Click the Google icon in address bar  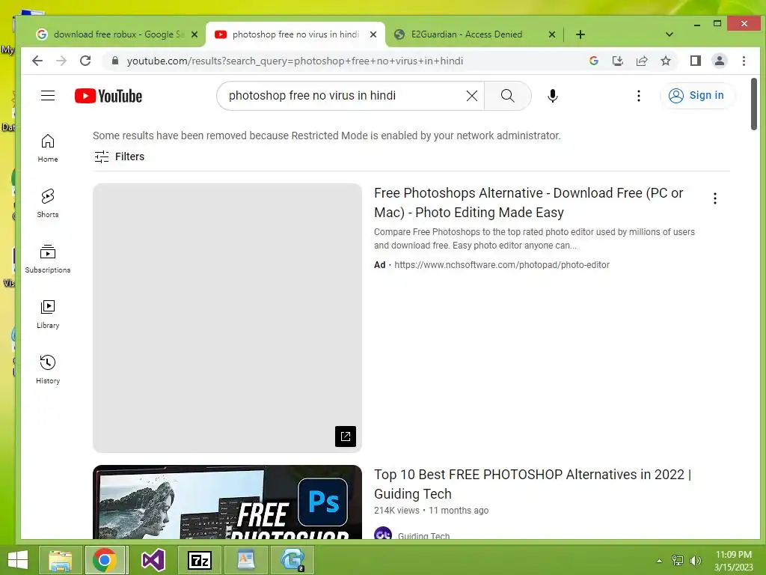click(594, 61)
